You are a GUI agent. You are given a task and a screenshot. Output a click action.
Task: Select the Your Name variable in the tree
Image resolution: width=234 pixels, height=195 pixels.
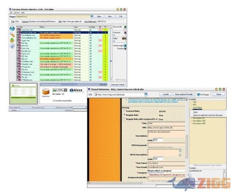click(197, 107)
